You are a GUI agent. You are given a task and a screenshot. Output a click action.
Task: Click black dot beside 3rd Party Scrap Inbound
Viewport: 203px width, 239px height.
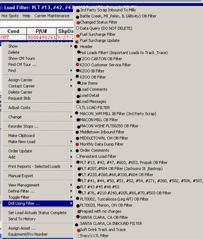tap(78, 11)
